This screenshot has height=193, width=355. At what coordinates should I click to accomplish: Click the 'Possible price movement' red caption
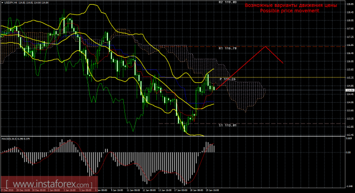(289, 11)
